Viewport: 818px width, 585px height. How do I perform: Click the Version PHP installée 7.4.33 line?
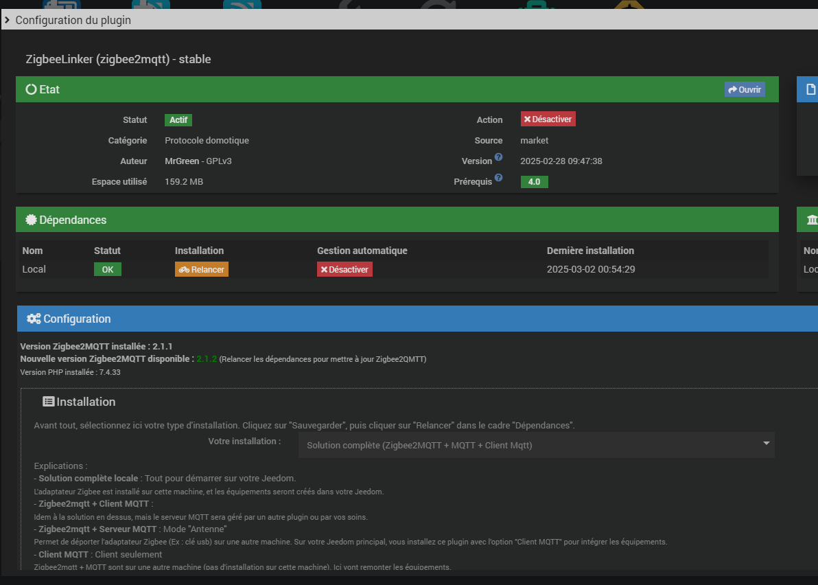tap(70, 372)
